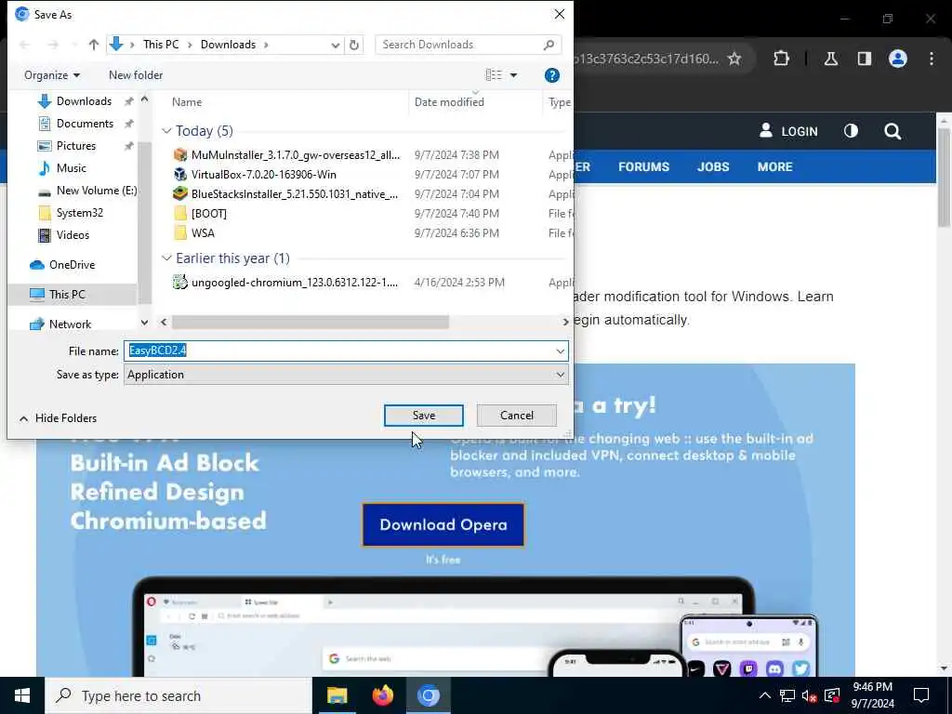Open Chrome three-dot menu

[x=932, y=59]
